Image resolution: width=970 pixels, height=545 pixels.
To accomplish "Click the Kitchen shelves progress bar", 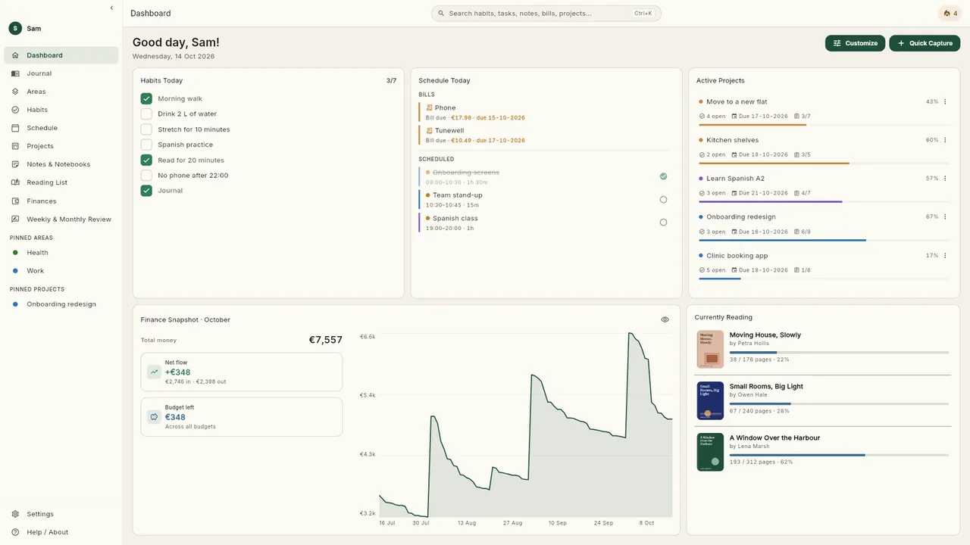I will 824,163.
